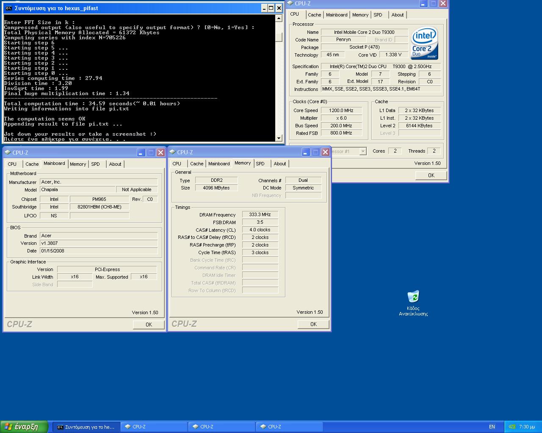Click the Rated FSB value 800.0 MHz
This screenshot has height=433, width=542.
[341, 133]
